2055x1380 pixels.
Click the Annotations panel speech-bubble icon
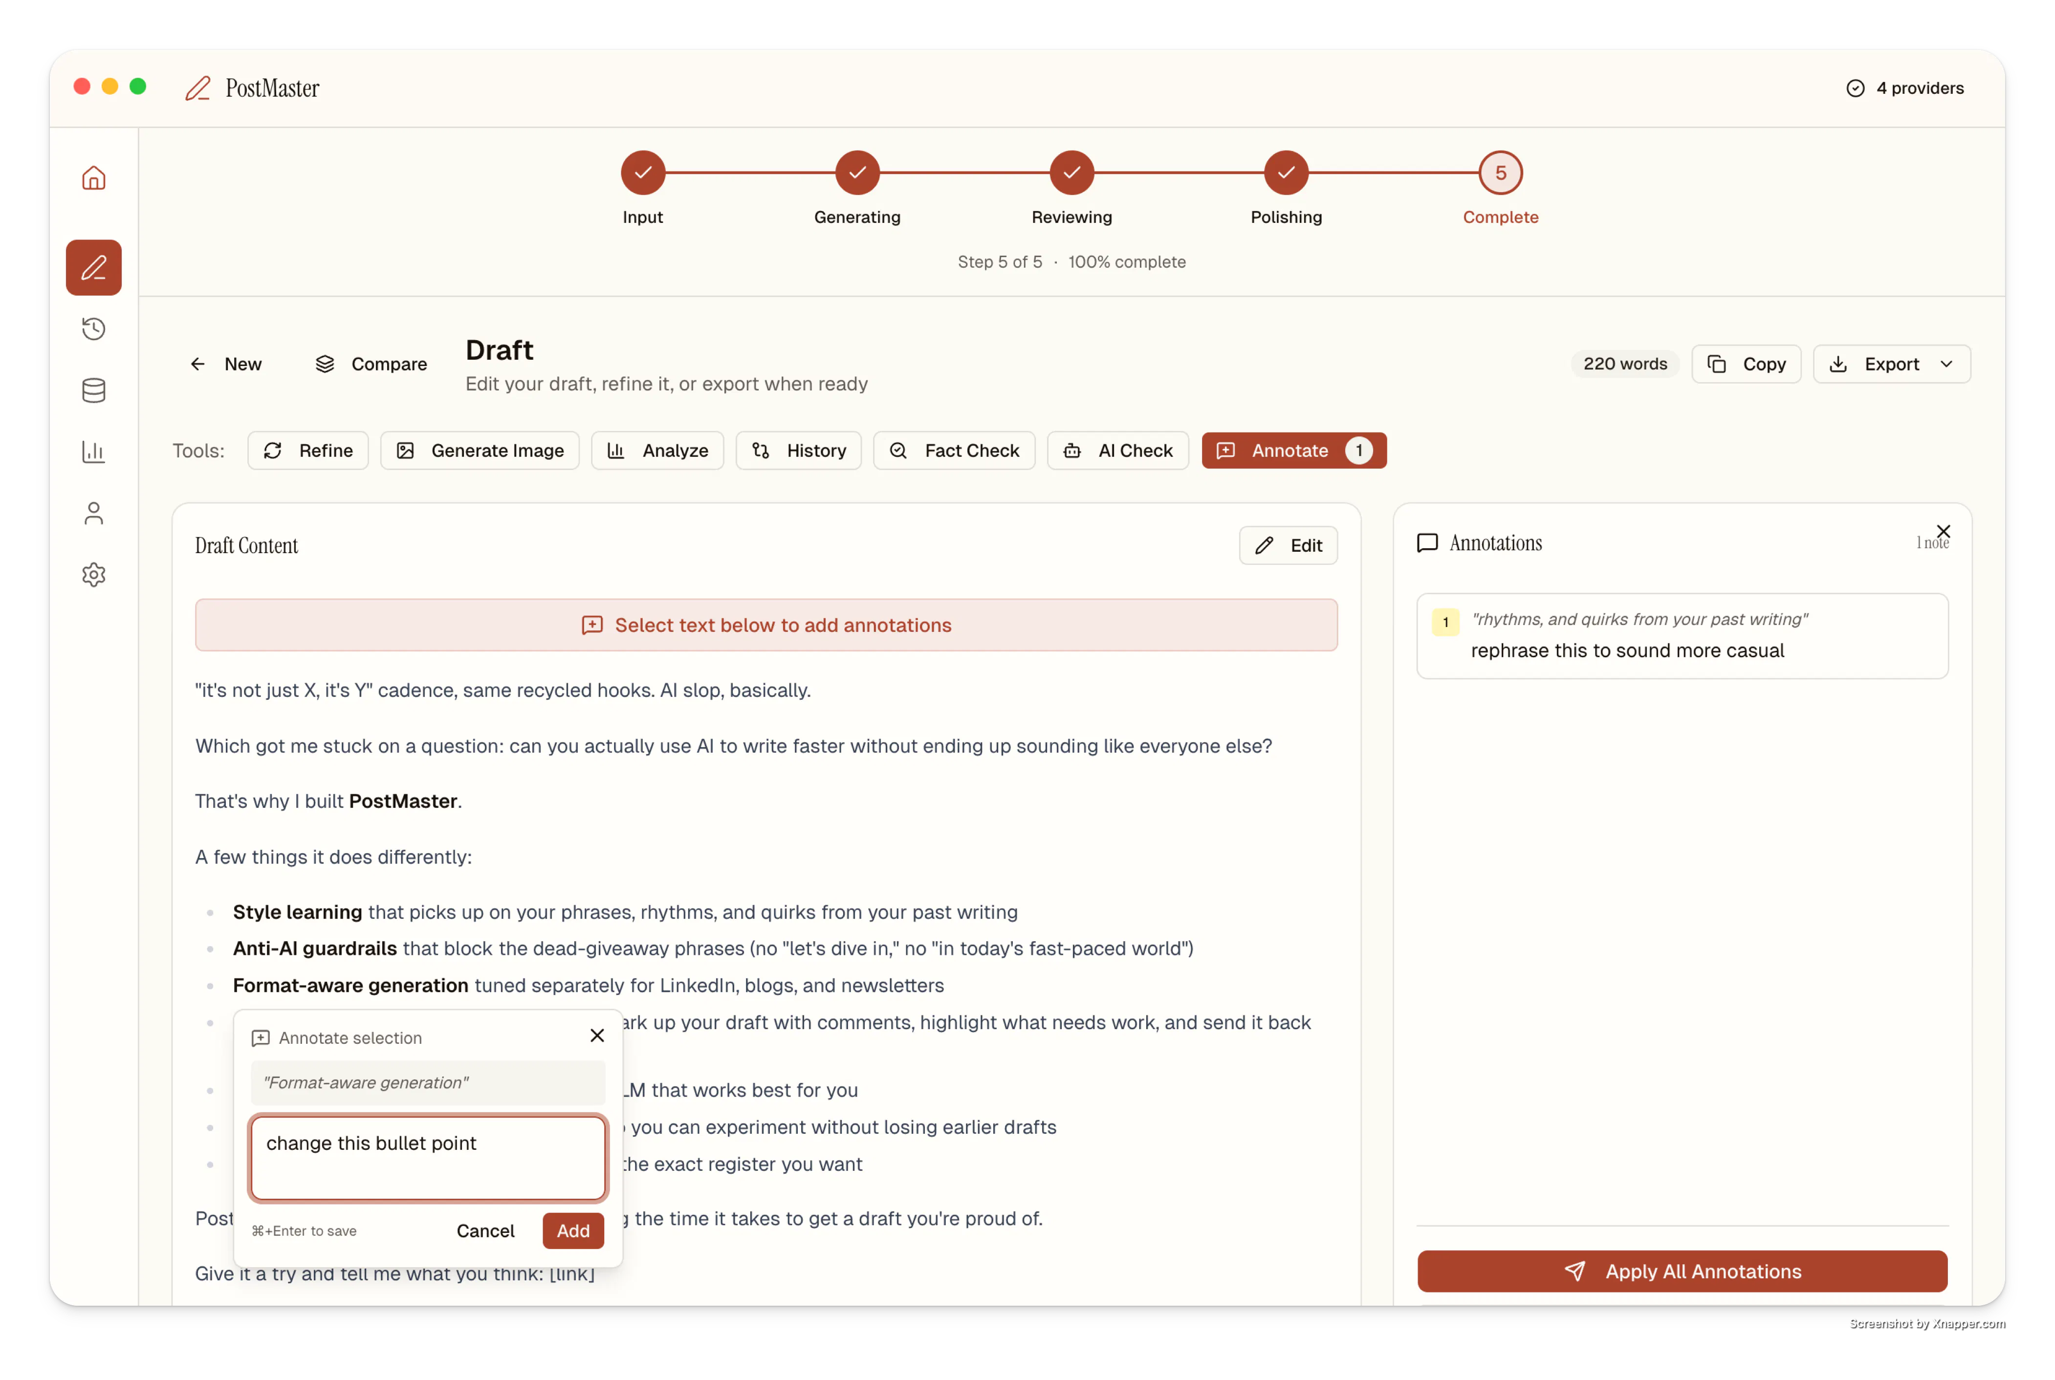point(1427,543)
